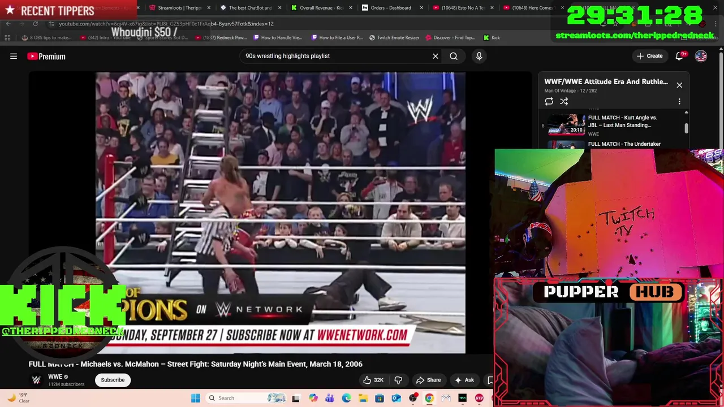Close the Streamloots tab
This screenshot has height=407, width=724.
pyautogui.click(x=209, y=8)
